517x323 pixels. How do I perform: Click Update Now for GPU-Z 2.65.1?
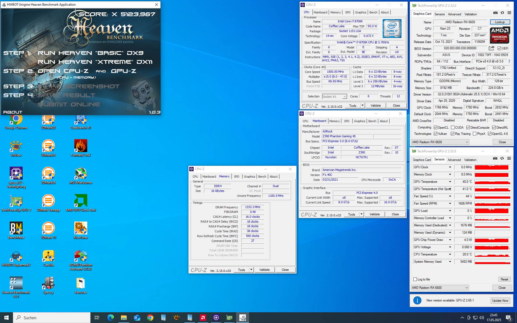tap(500, 301)
